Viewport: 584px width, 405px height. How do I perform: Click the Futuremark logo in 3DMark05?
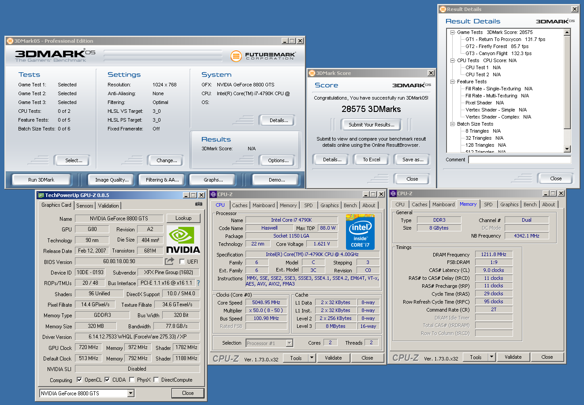262,56
